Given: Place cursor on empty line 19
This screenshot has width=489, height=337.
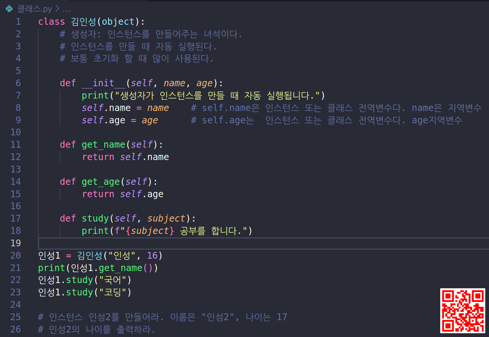Looking at the screenshot, I should [263, 243].
